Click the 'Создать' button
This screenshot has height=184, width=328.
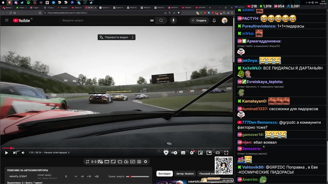coord(199,20)
